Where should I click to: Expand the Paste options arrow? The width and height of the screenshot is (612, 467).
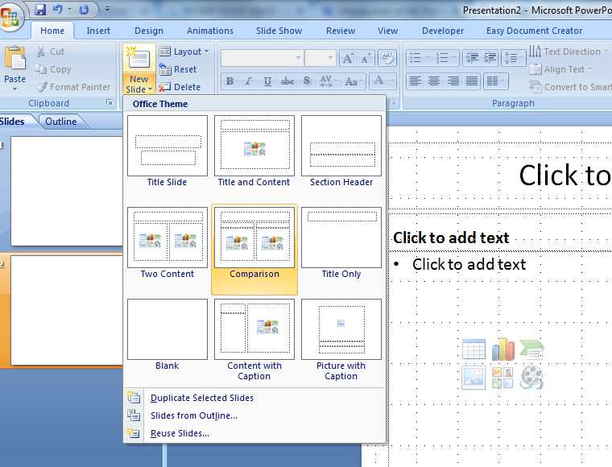(x=14, y=89)
